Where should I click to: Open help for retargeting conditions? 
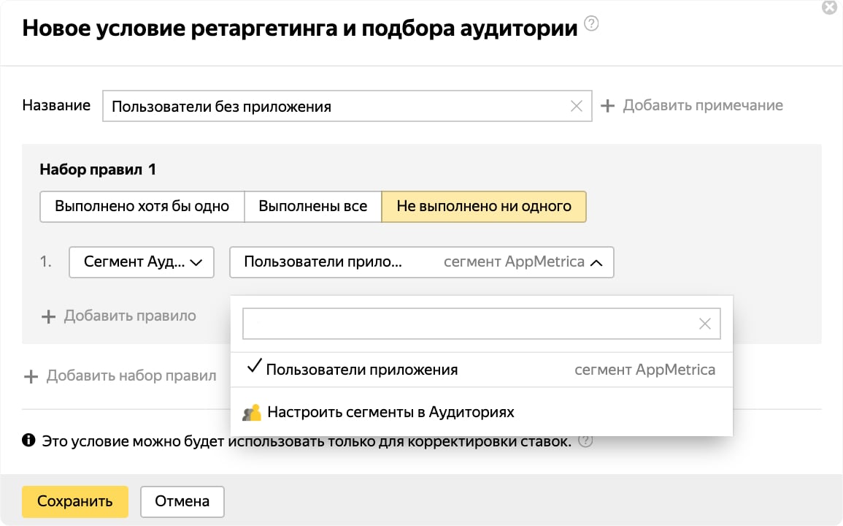coord(591,23)
